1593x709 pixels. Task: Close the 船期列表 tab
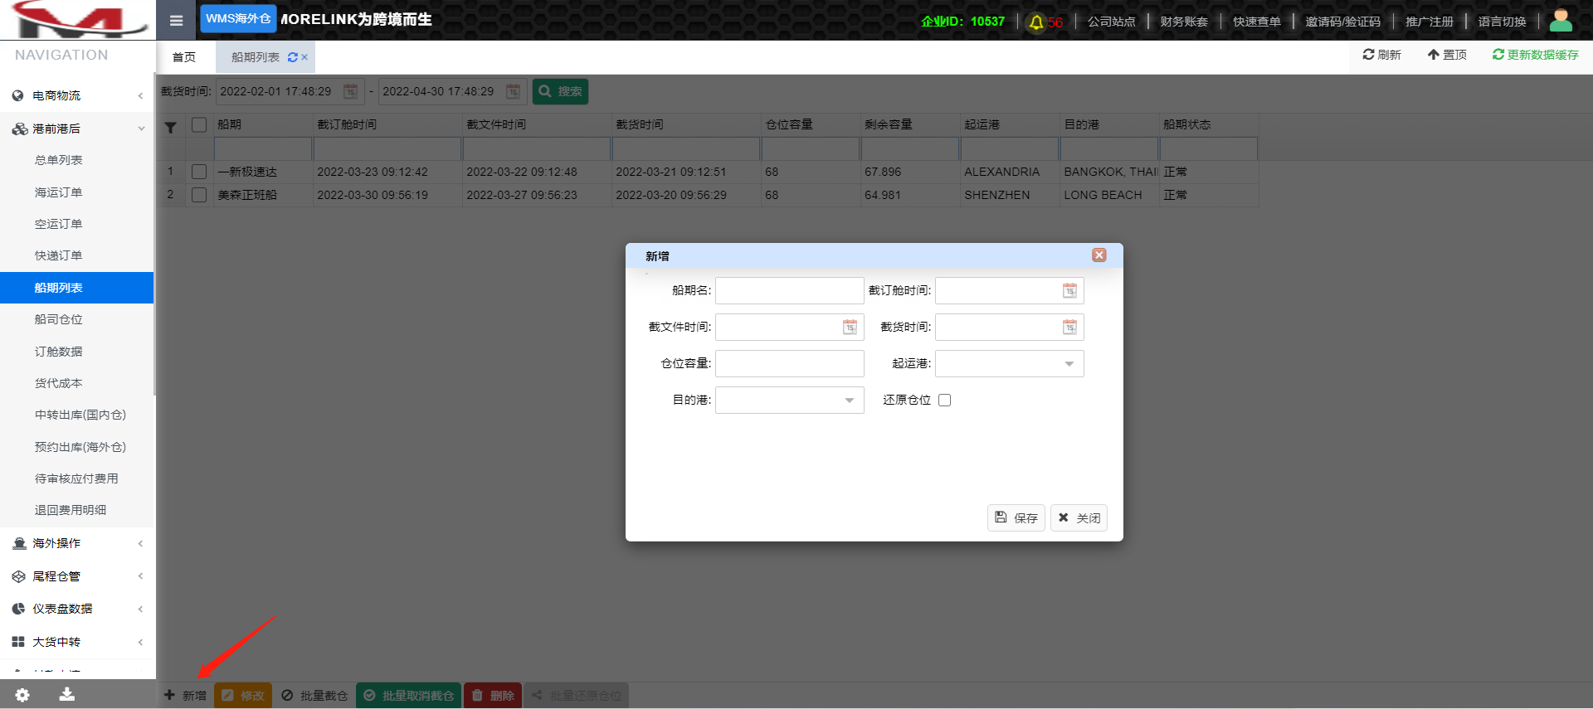click(304, 57)
